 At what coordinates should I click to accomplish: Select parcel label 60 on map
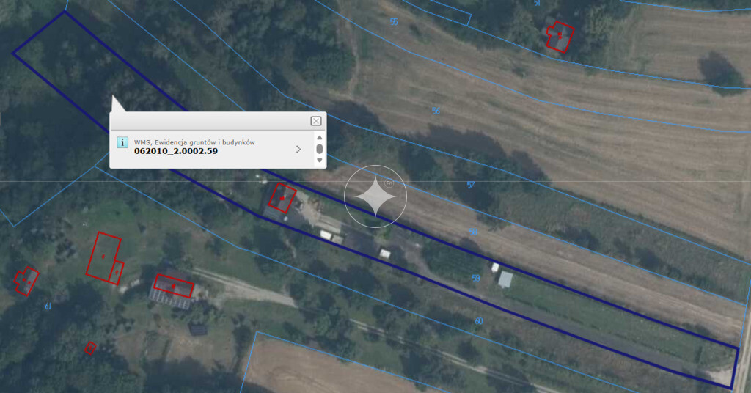click(478, 321)
